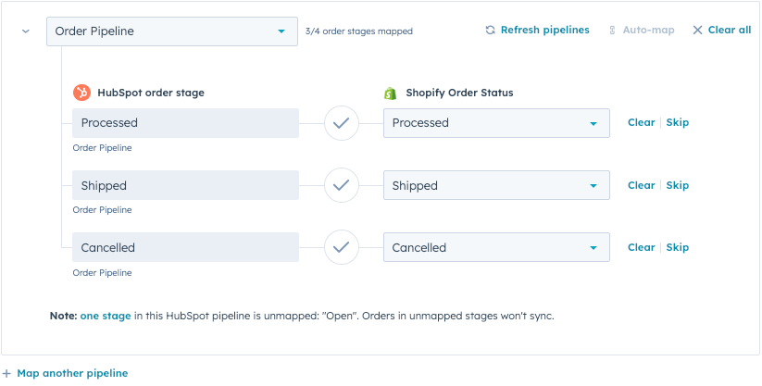The height and width of the screenshot is (386, 762).
Task: Click the Shopify bag logo icon
Action: click(391, 93)
